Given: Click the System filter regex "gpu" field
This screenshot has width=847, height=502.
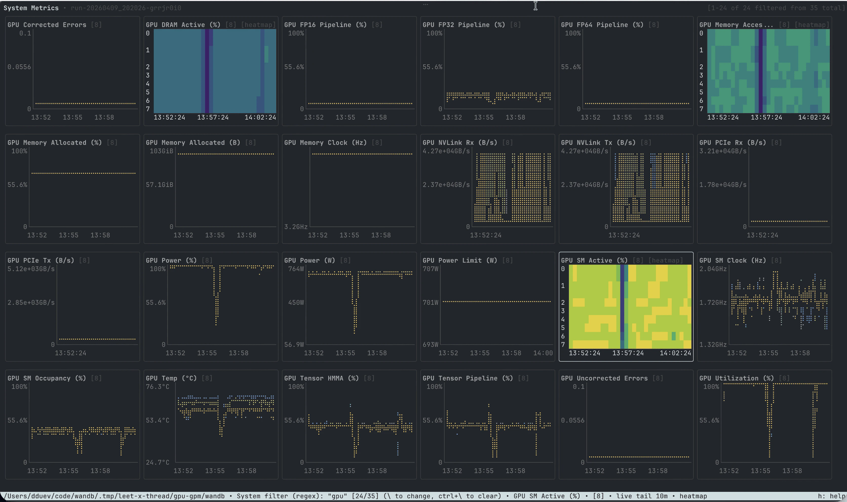Looking at the screenshot, I should pyautogui.click(x=339, y=496).
